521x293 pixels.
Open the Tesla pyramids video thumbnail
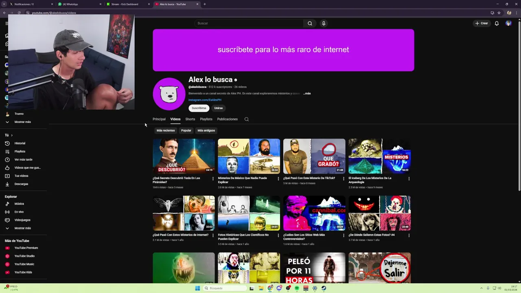click(x=184, y=156)
